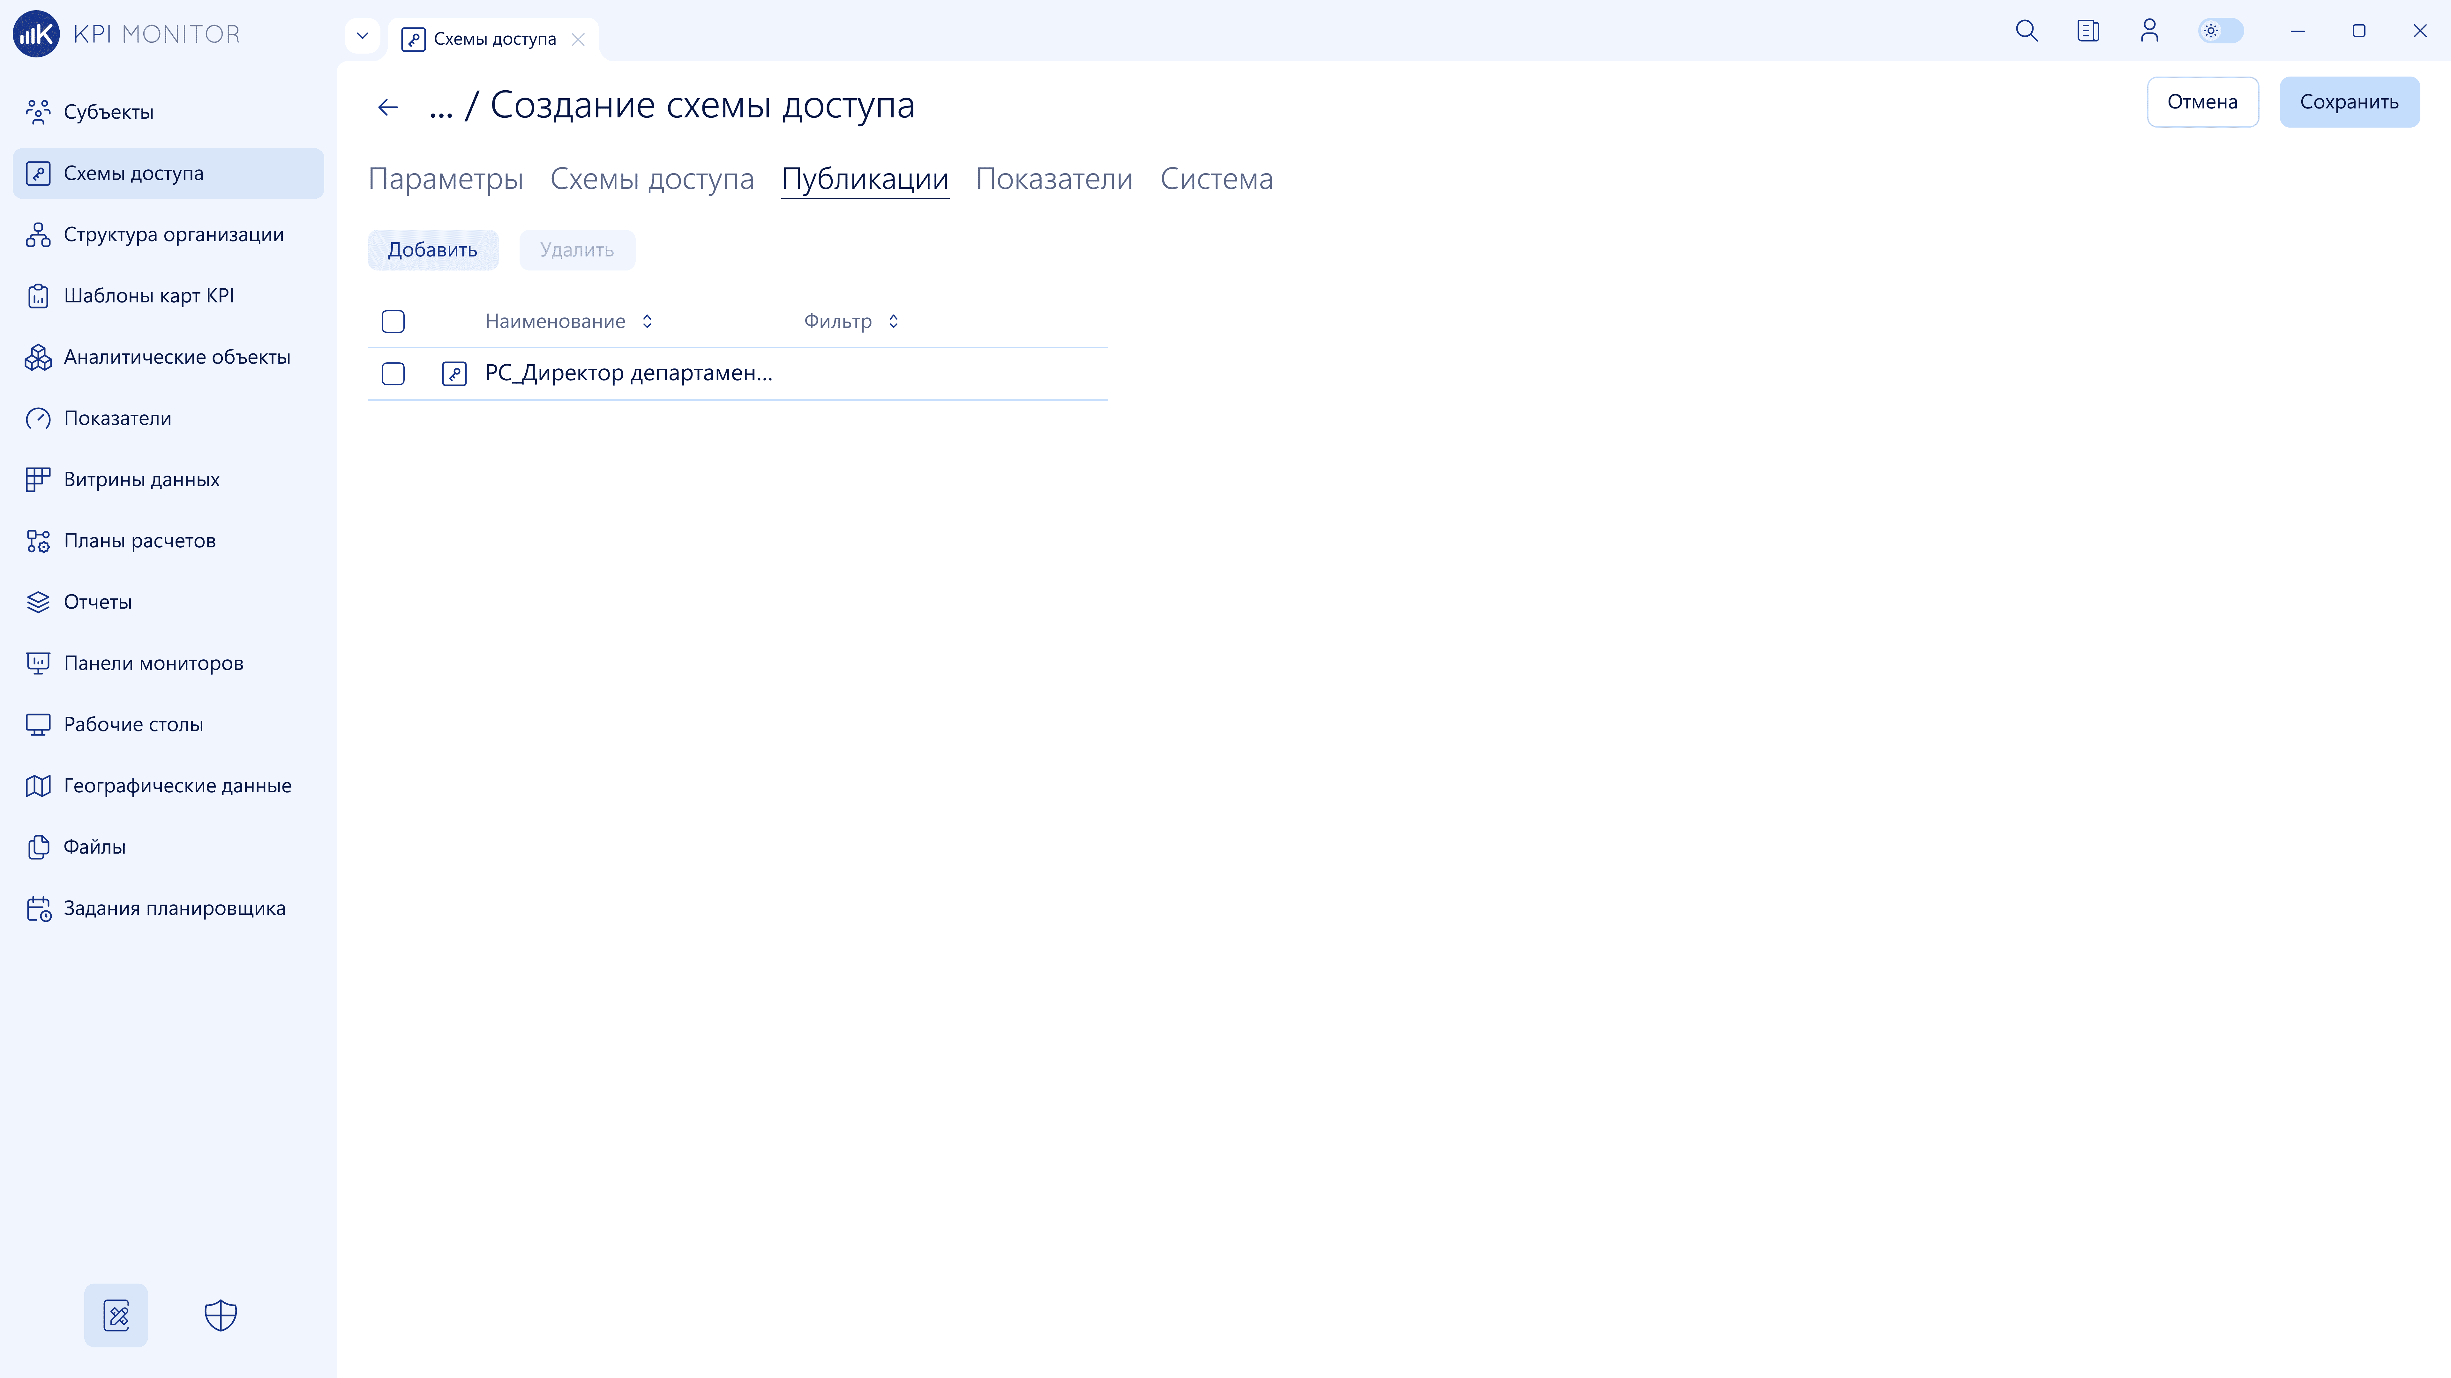2451x1378 pixels.
Task: Open Структура организации in the sidebar
Action: click(x=169, y=235)
